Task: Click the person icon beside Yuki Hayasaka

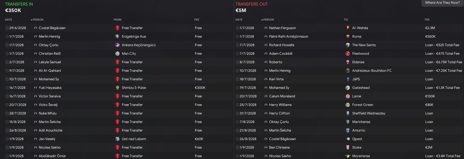Action: (36, 88)
